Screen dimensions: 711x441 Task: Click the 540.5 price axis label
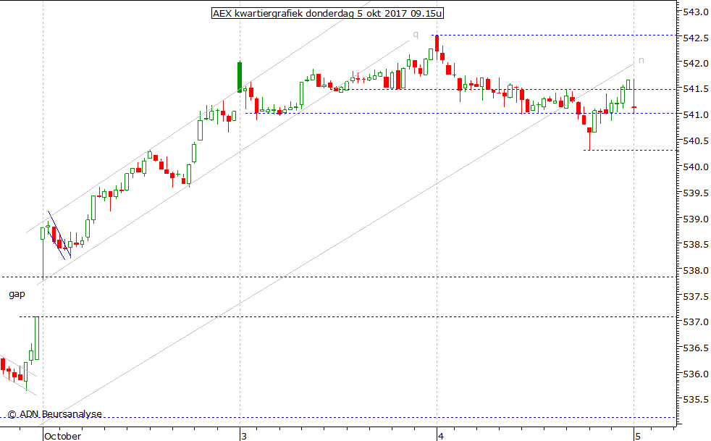click(695, 141)
